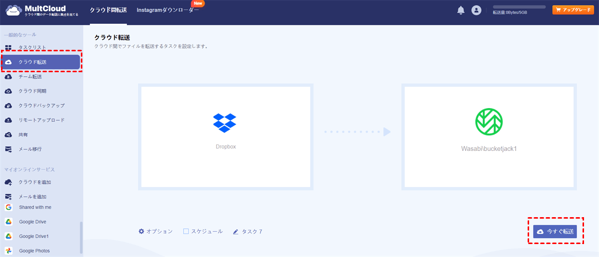Click メールを追加 link
This screenshot has width=599, height=257.
[32, 197]
